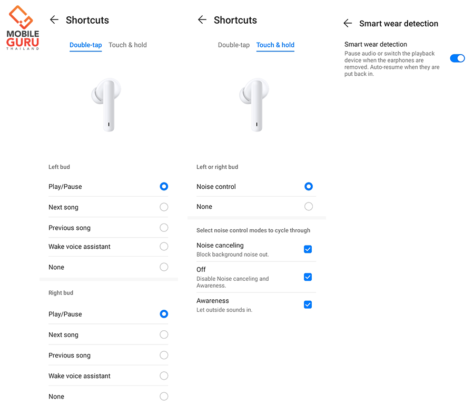Go back from the Touch & hold Shortcuts screen
Screen dimensions: 474x407
202,20
